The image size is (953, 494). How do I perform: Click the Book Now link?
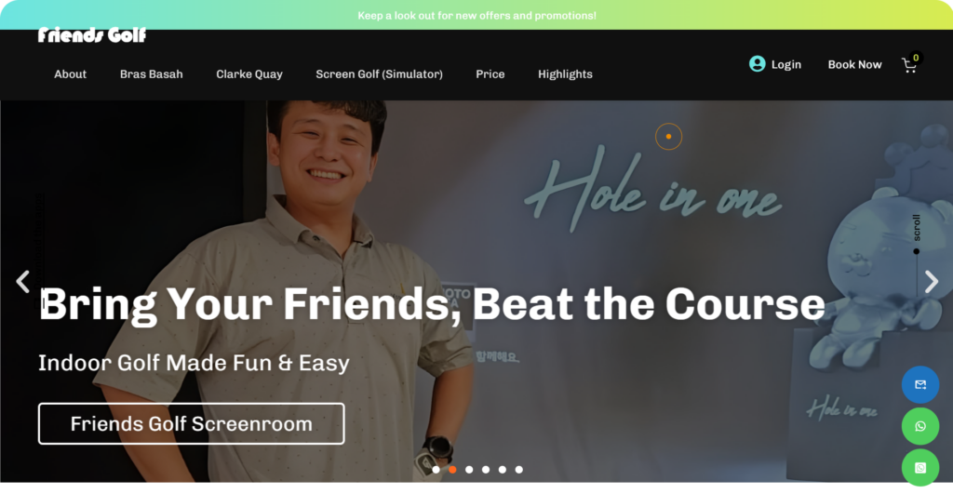point(854,64)
